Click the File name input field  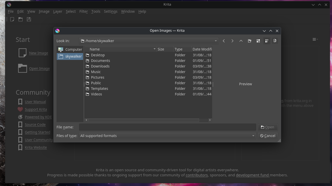tap(167, 127)
